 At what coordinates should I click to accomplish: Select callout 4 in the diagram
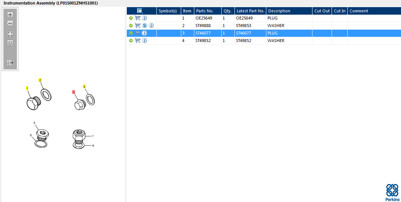(84, 86)
